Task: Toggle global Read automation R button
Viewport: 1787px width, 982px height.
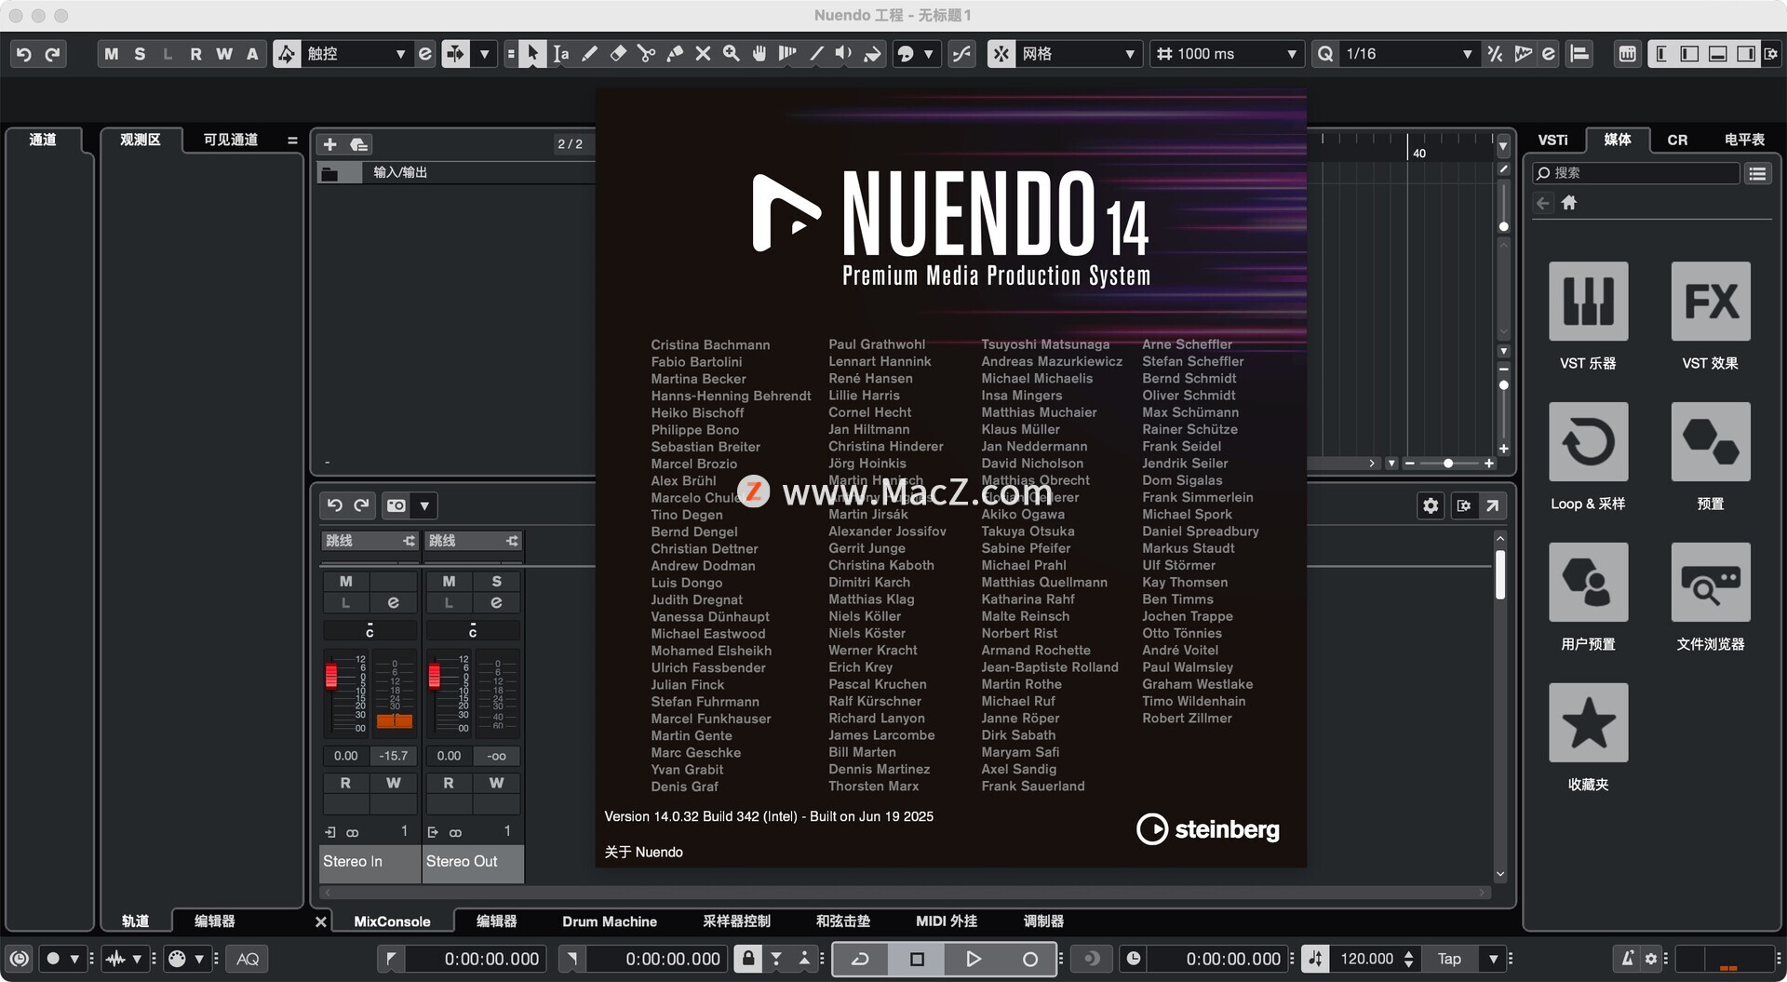Action: pos(195,54)
